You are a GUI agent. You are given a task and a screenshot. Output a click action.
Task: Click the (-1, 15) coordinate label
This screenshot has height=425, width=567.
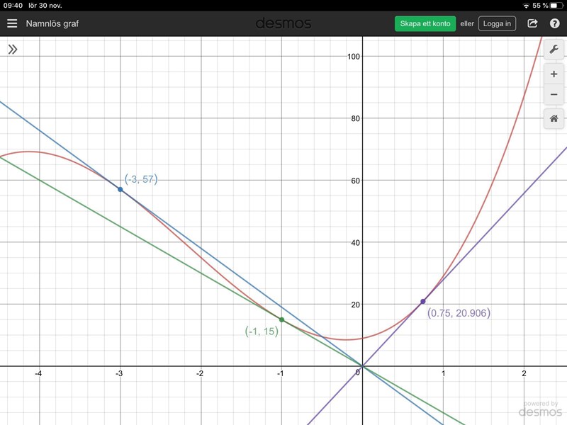(262, 331)
